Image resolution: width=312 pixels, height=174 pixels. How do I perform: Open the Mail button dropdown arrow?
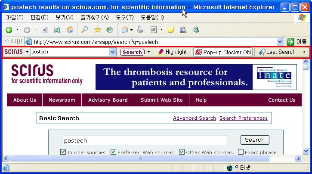click(x=131, y=30)
